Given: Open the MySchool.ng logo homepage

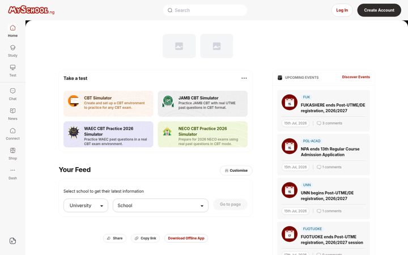Looking at the screenshot, I should tap(31, 10).
